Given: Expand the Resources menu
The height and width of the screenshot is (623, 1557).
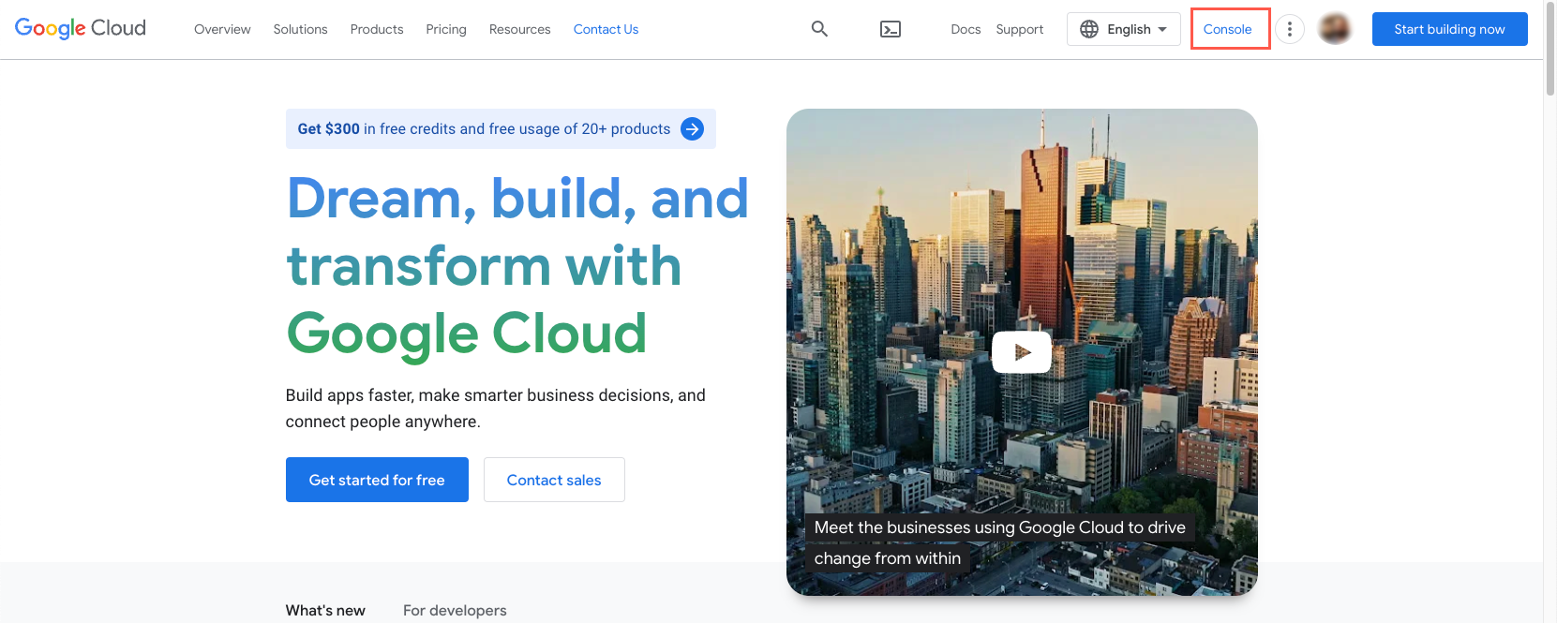Looking at the screenshot, I should click(x=519, y=29).
